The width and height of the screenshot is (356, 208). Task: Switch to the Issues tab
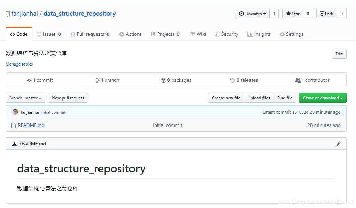[49, 34]
